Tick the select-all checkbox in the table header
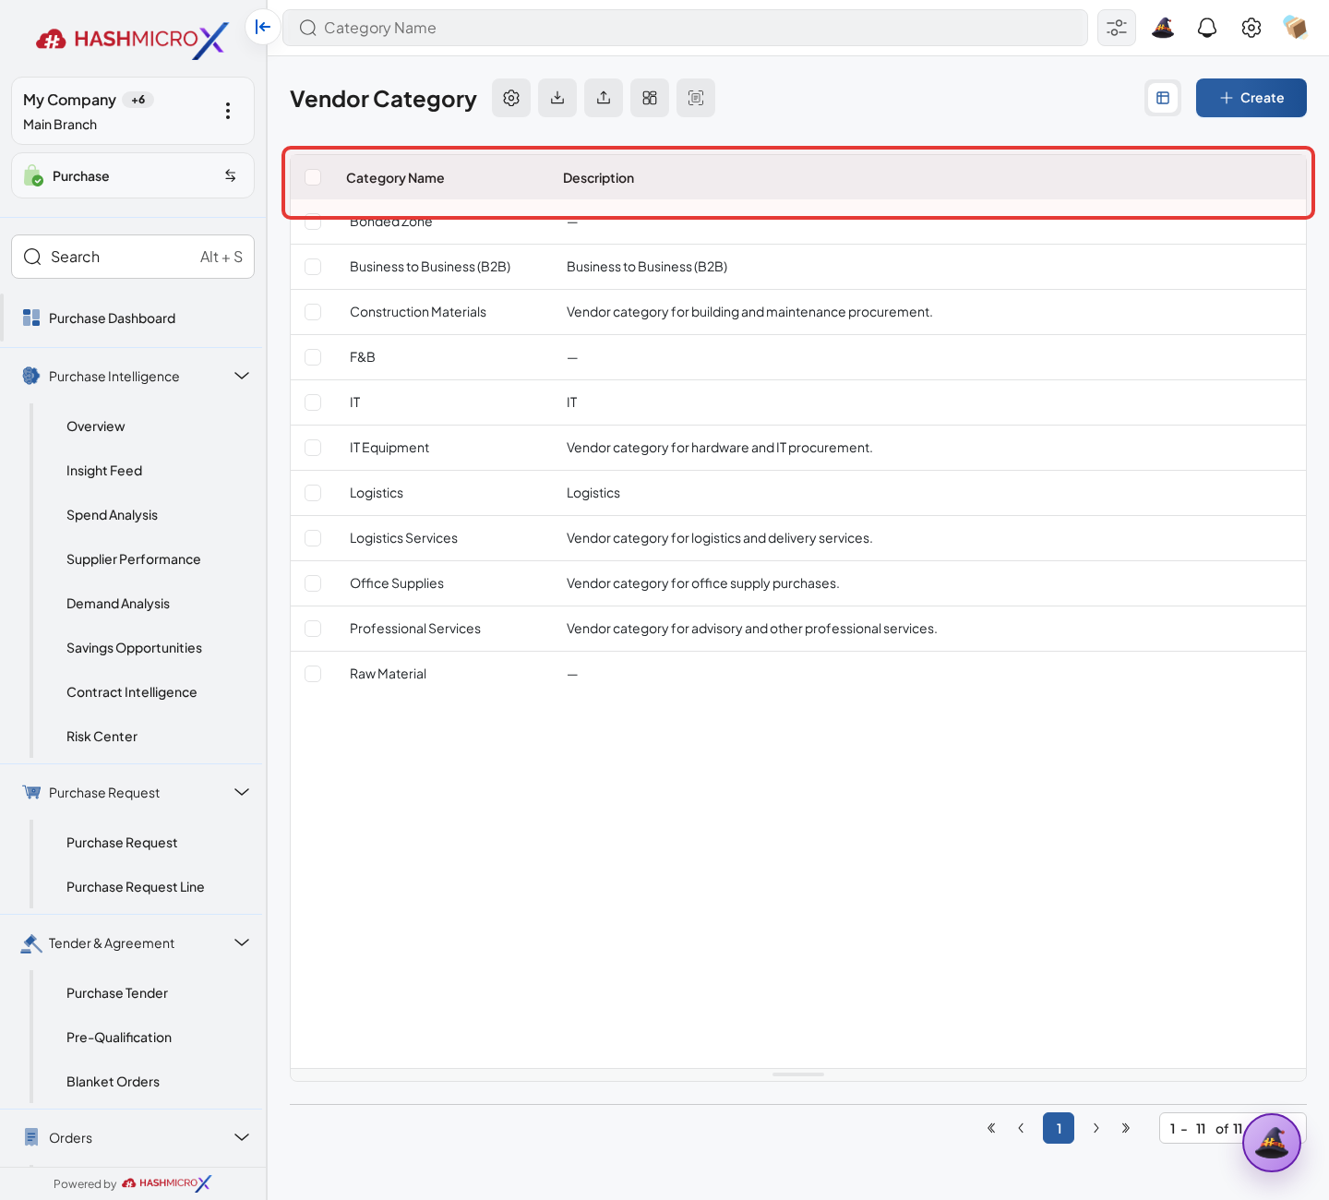The image size is (1329, 1200). [x=313, y=177]
